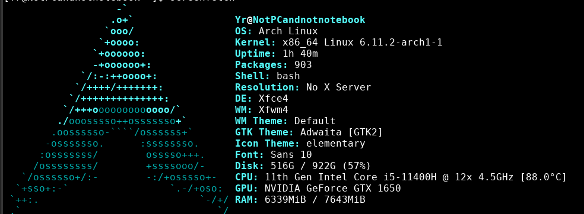Click the GTK Theme Adwaita line
Screen dimensions: 584x214
(x=309, y=132)
